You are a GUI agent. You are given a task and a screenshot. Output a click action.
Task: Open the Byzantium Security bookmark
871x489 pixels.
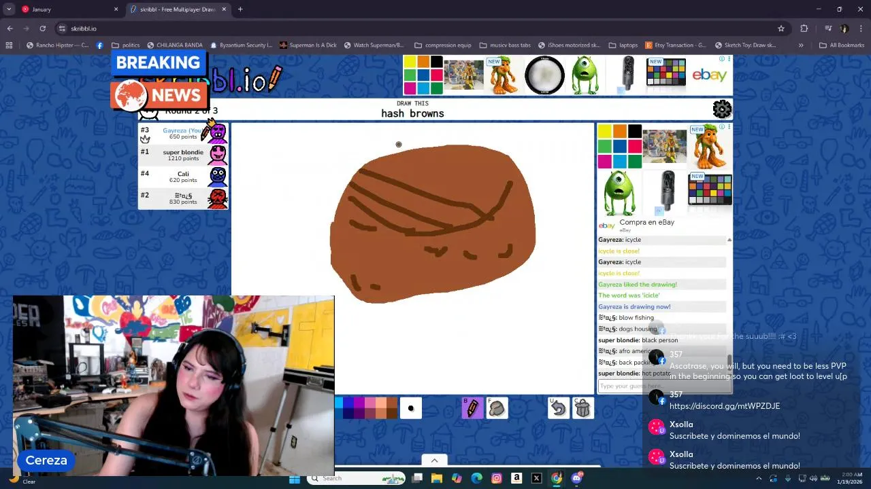pos(241,46)
